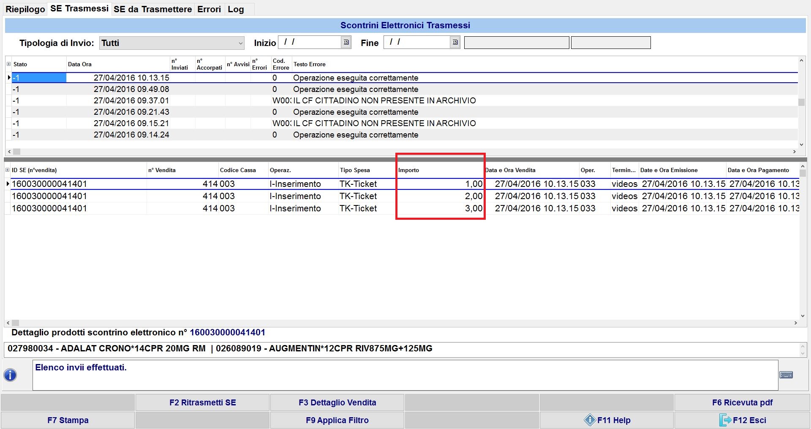Open F3 Dettaglio Vendita
The width and height of the screenshot is (811, 429).
337,402
